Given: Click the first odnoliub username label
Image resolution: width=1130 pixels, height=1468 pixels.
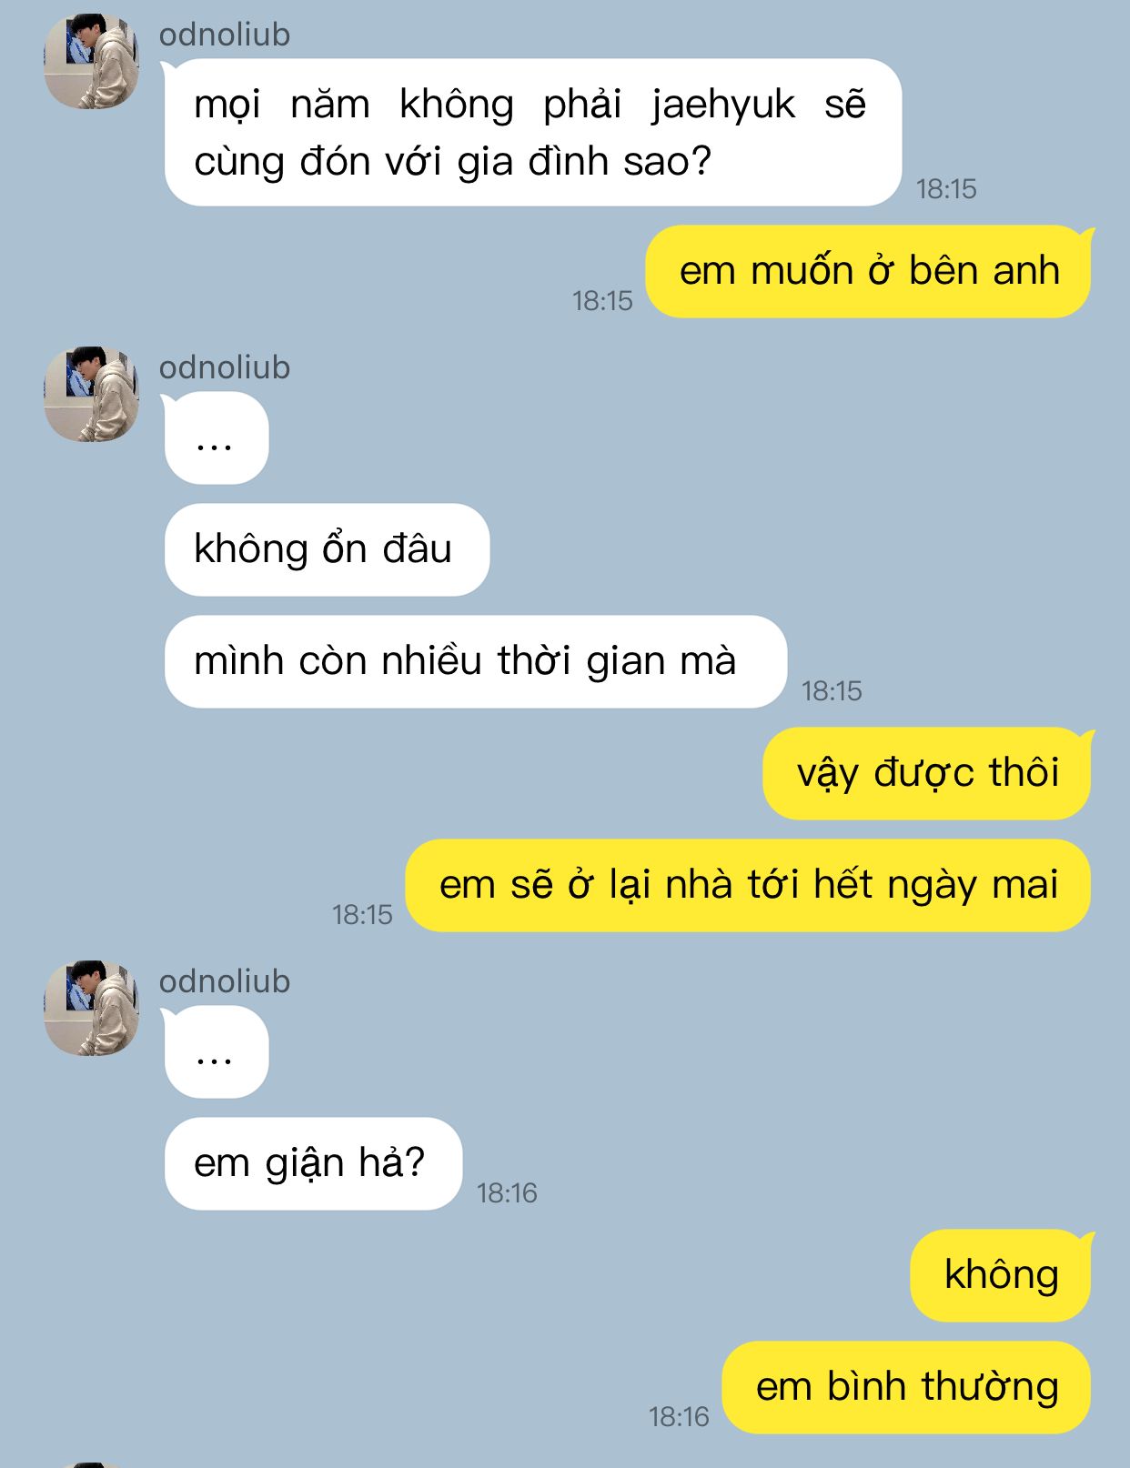Looking at the screenshot, I should [225, 35].
